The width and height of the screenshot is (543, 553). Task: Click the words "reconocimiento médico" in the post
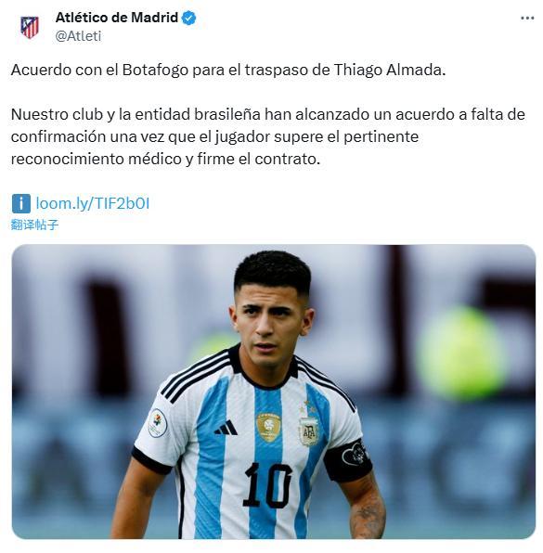coord(97,159)
